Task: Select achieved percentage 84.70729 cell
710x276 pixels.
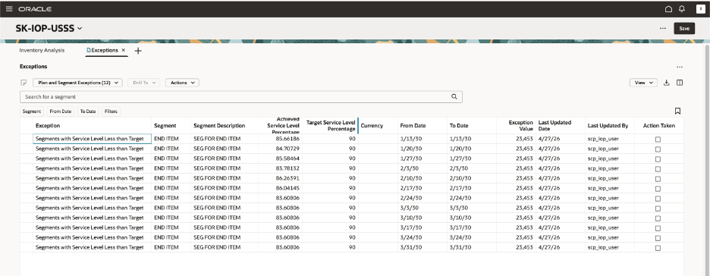Action: (281, 149)
